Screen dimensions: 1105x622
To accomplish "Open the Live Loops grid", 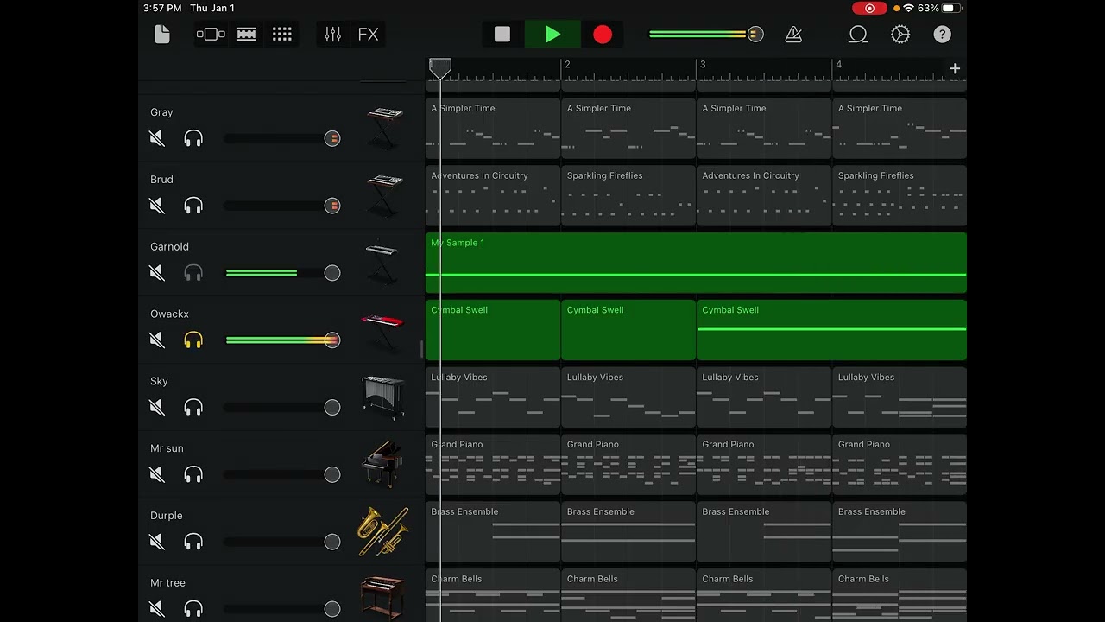I will pos(282,35).
